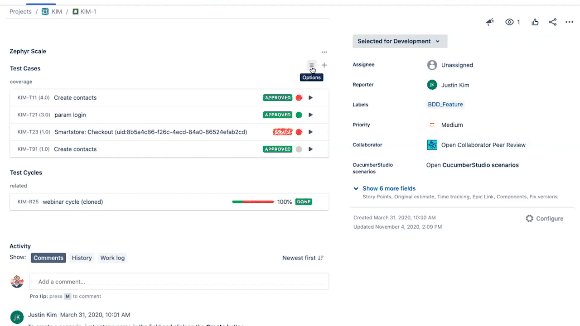
Task: Click Medium priority value
Action: coord(452,125)
